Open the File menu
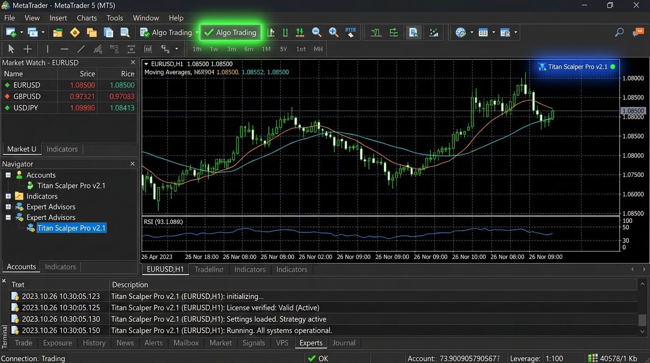650x363 pixels. click(9, 18)
